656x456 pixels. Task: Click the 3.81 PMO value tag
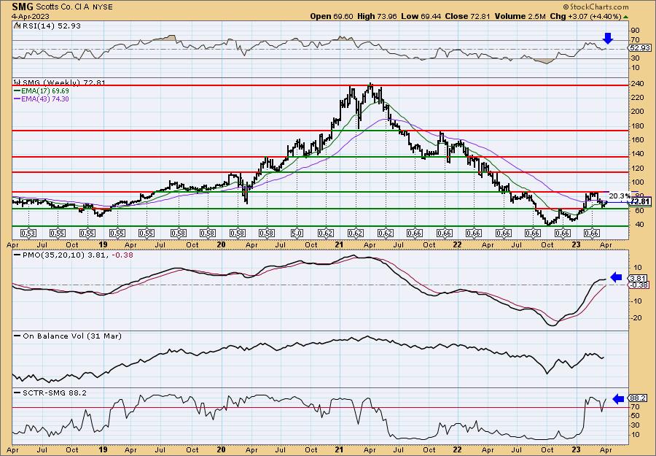[x=639, y=279]
